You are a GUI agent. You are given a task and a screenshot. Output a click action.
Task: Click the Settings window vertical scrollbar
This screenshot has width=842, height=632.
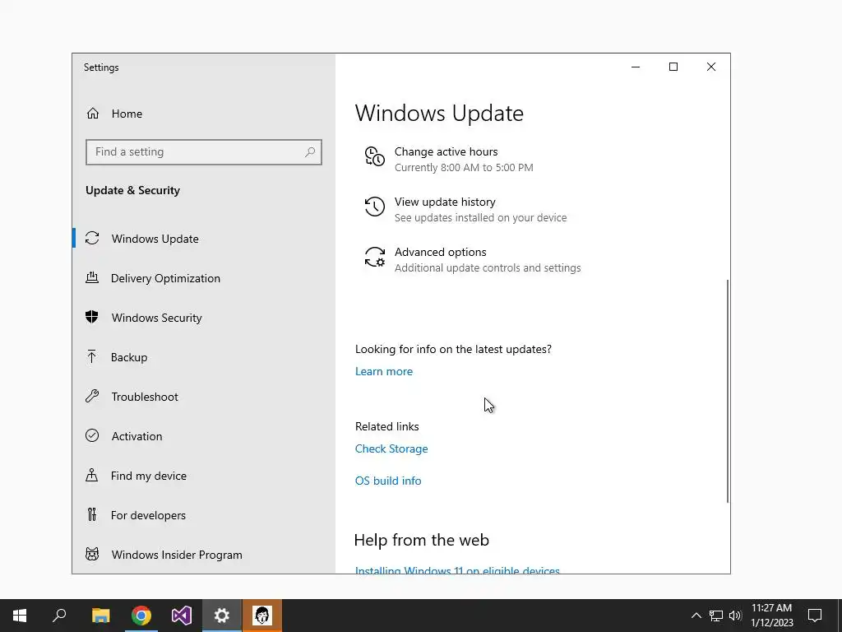tap(728, 391)
